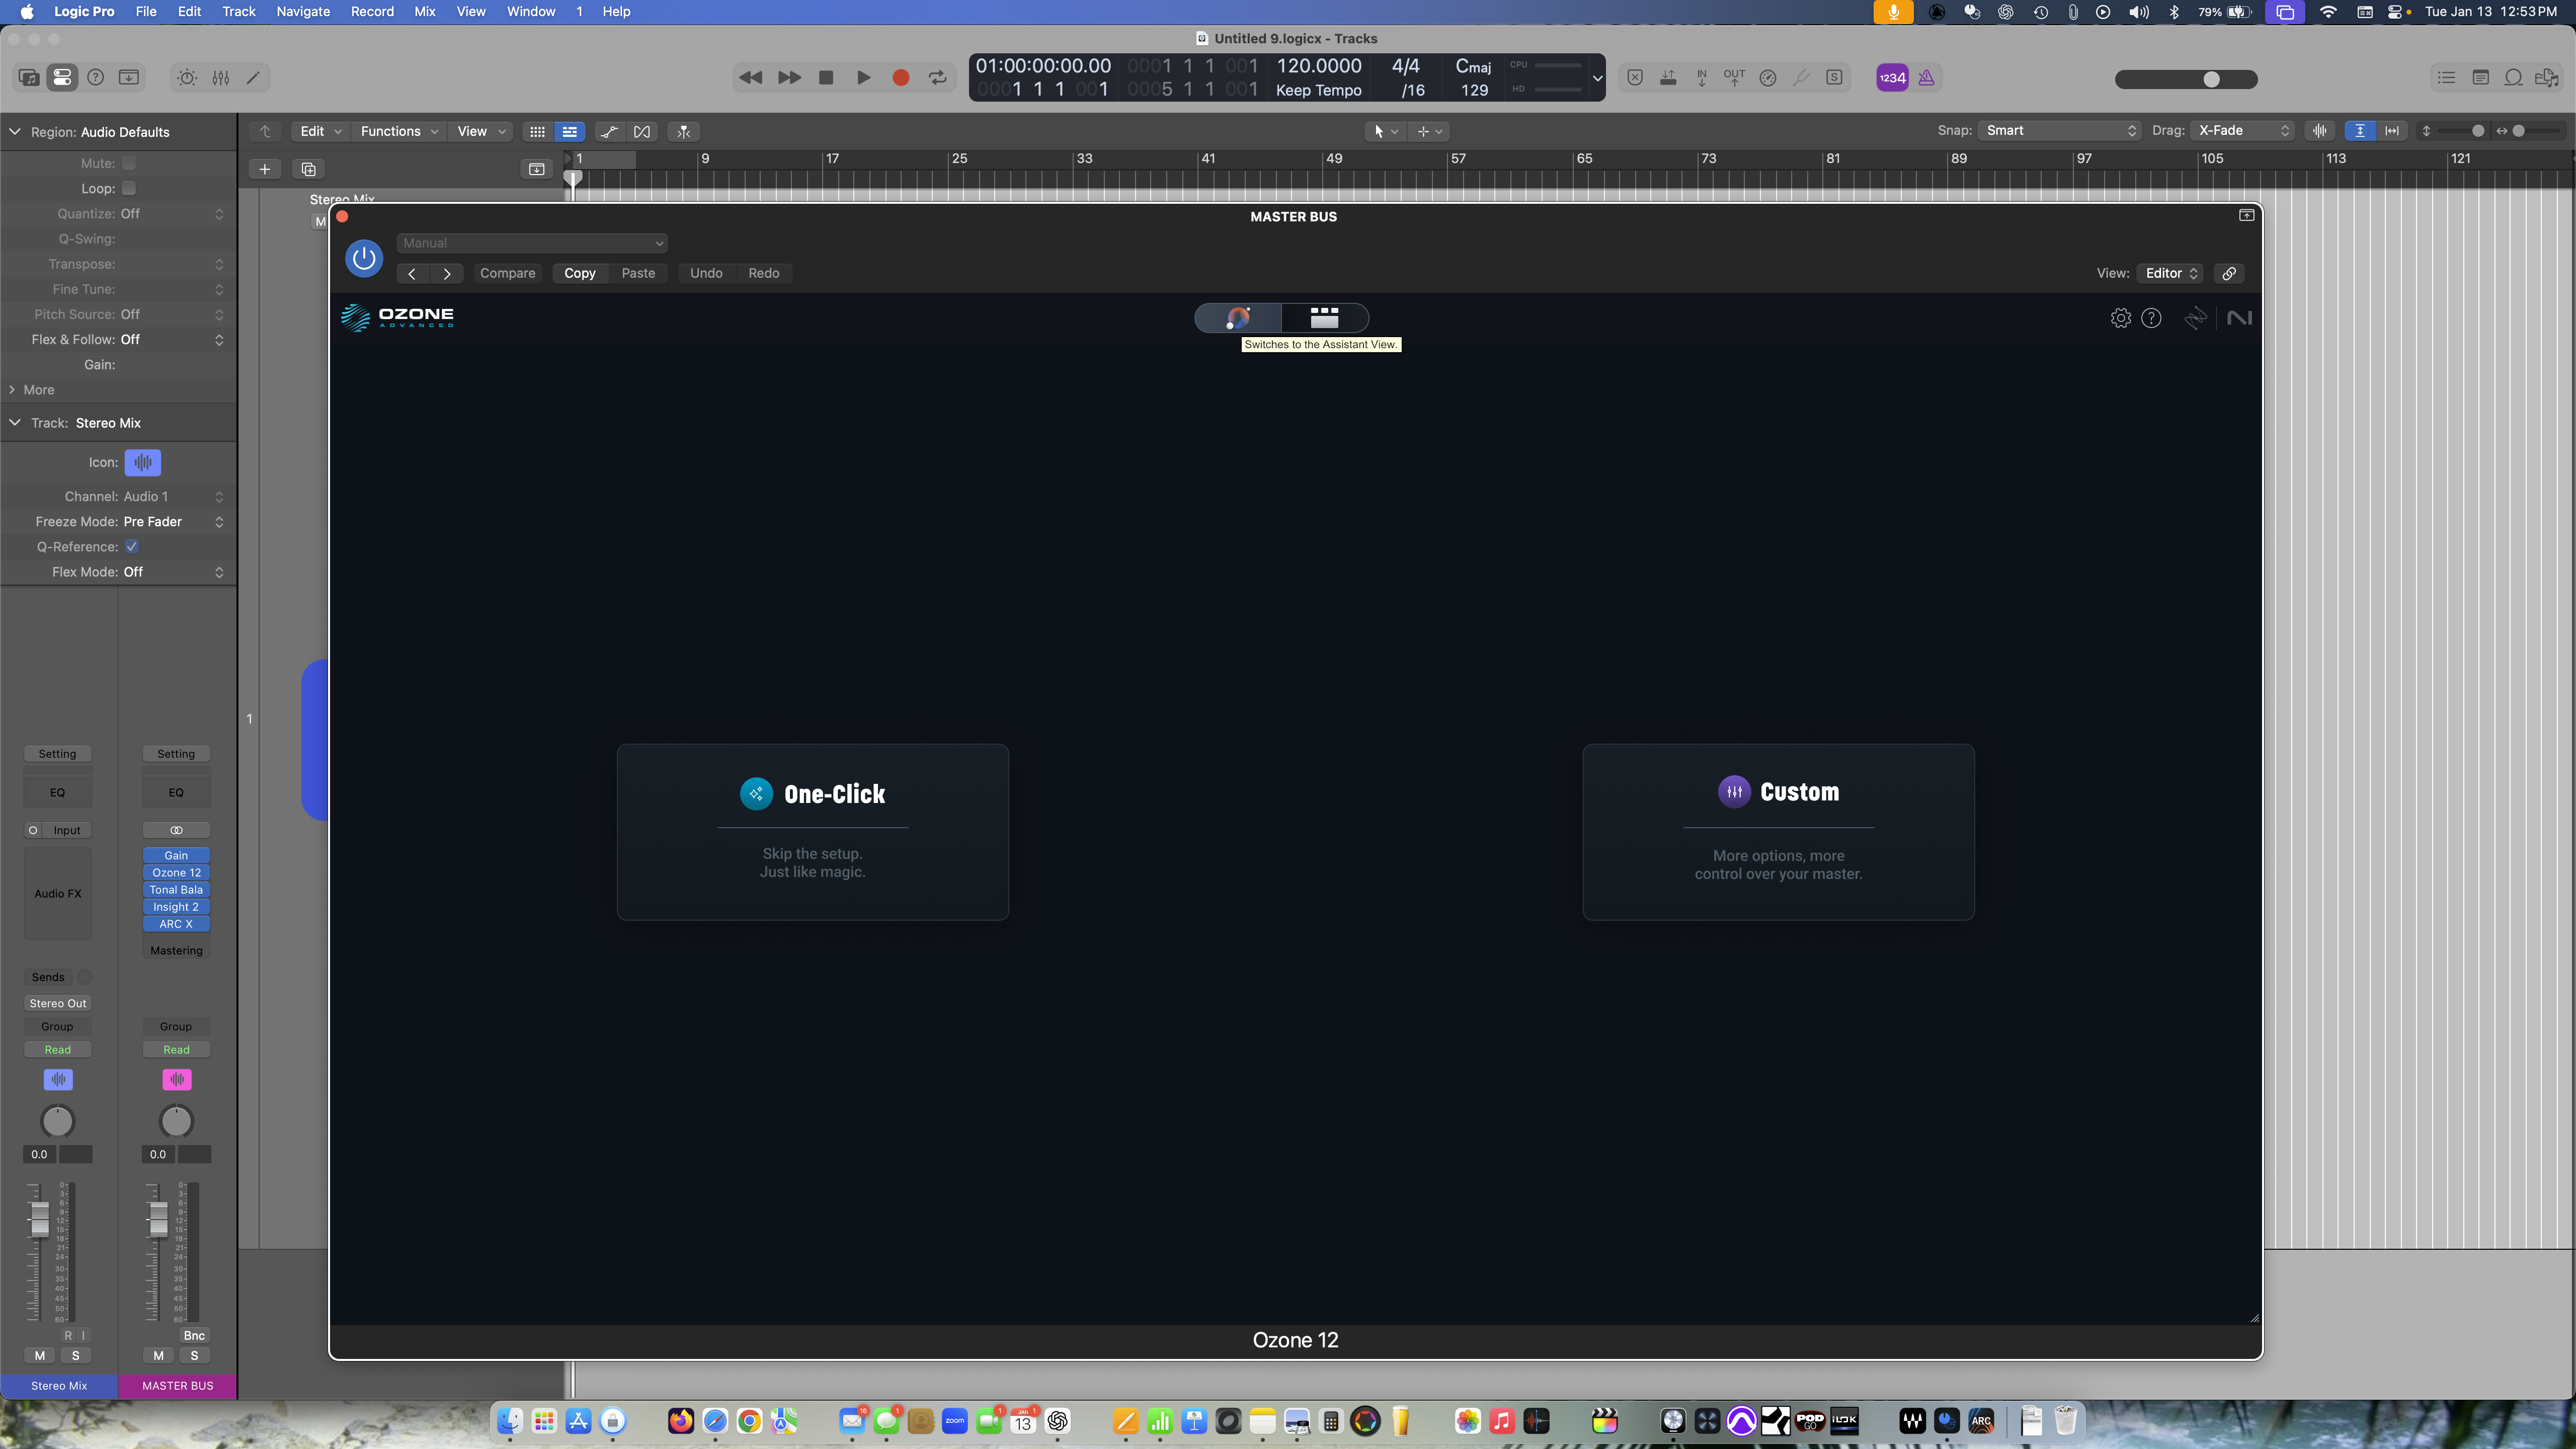
Task: Choose the One-Click mastering option
Action: point(813,832)
